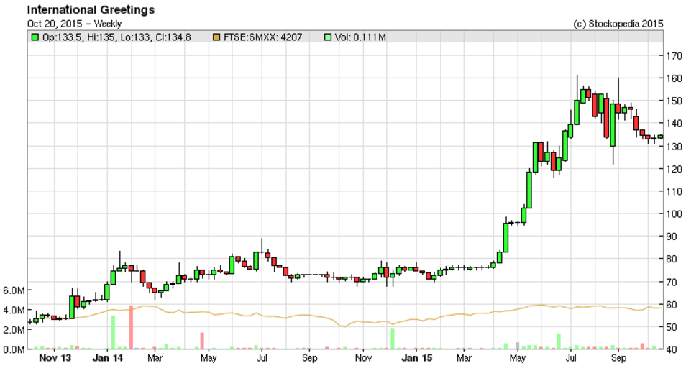Image resolution: width=691 pixels, height=381 pixels.
Task: Click the '90' price axis label
Action: [x=672, y=237]
